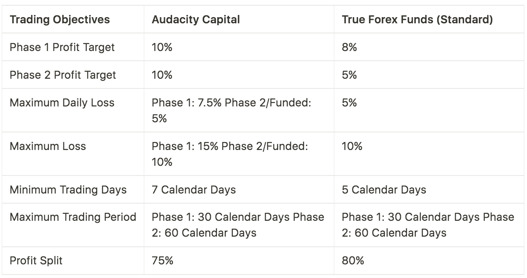Image resolution: width=527 pixels, height=278 pixels.
Task: Select the Maximum Daily Loss label
Action: pyautogui.click(x=62, y=102)
